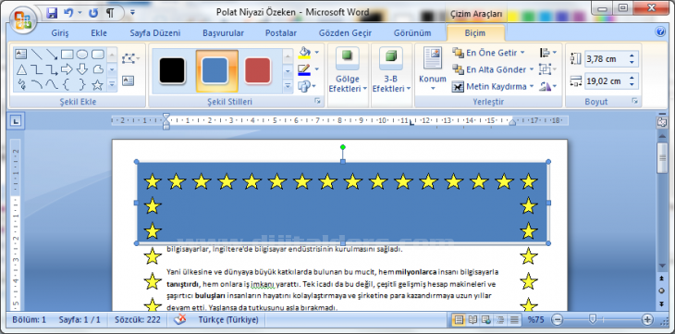The width and height of the screenshot is (675, 334).
Task: Switch to the Görünüm tab
Action: click(x=412, y=33)
